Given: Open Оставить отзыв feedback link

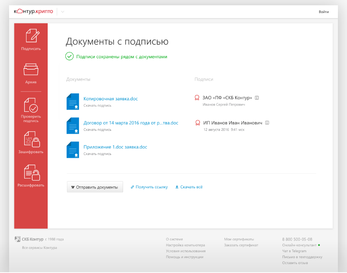Looking at the screenshot, I should pos(295,263).
